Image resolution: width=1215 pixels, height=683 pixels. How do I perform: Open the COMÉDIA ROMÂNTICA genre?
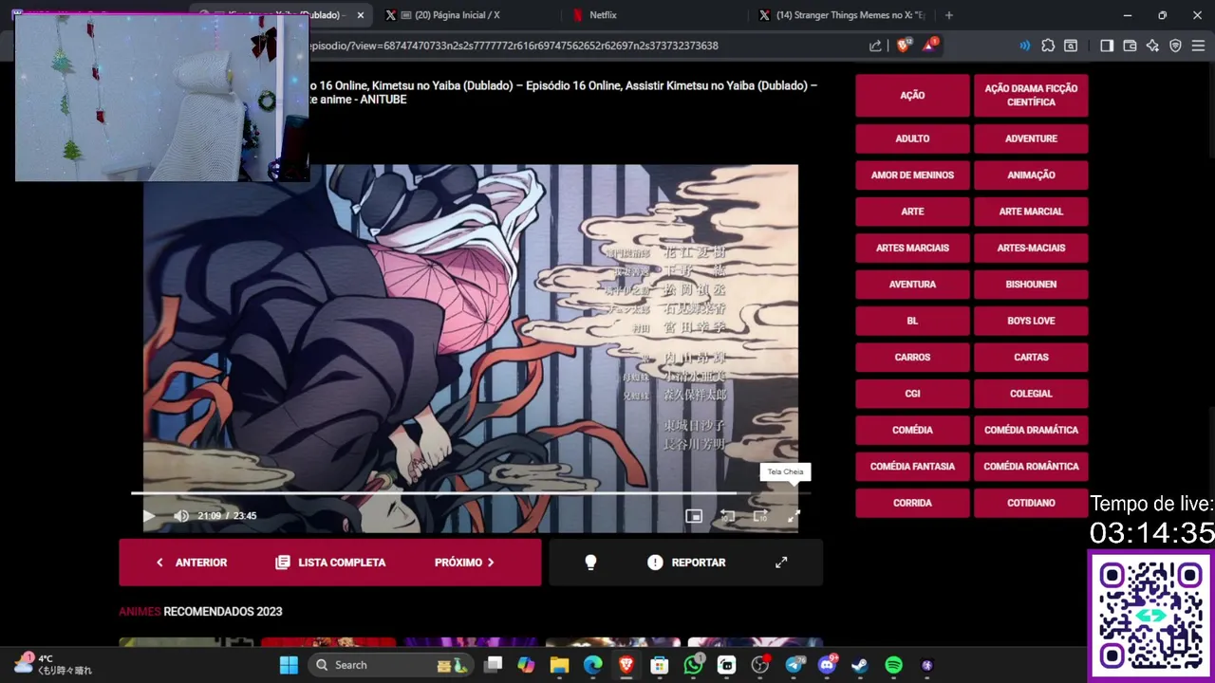[x=1031, y=467]
